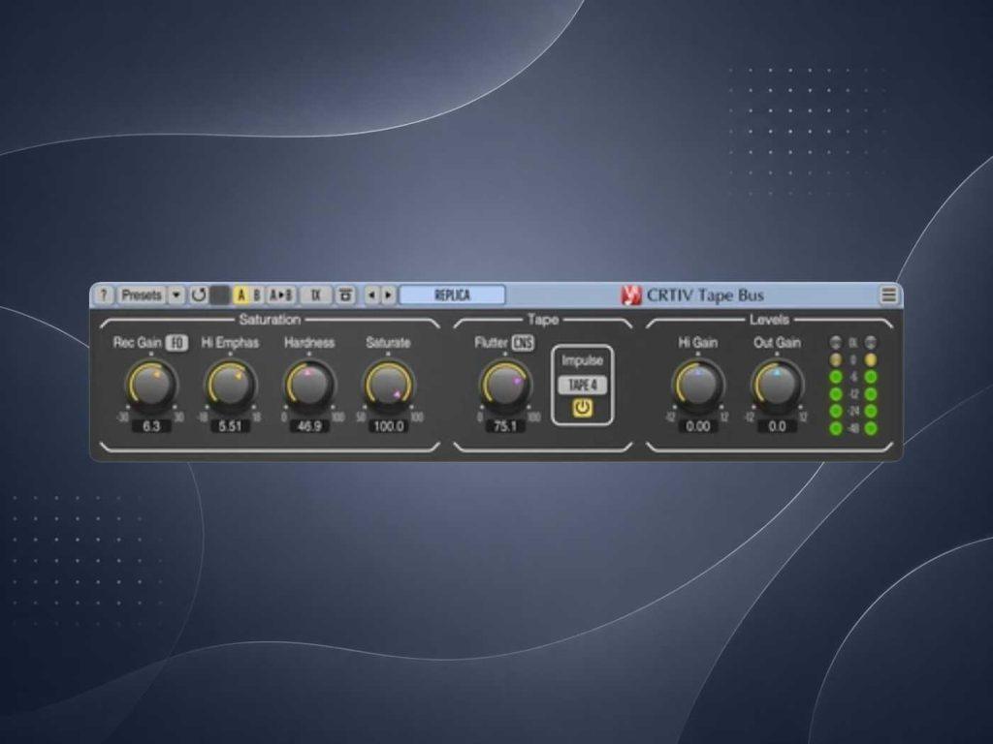Expand the Presets dropdown arrow

(176, 295)
